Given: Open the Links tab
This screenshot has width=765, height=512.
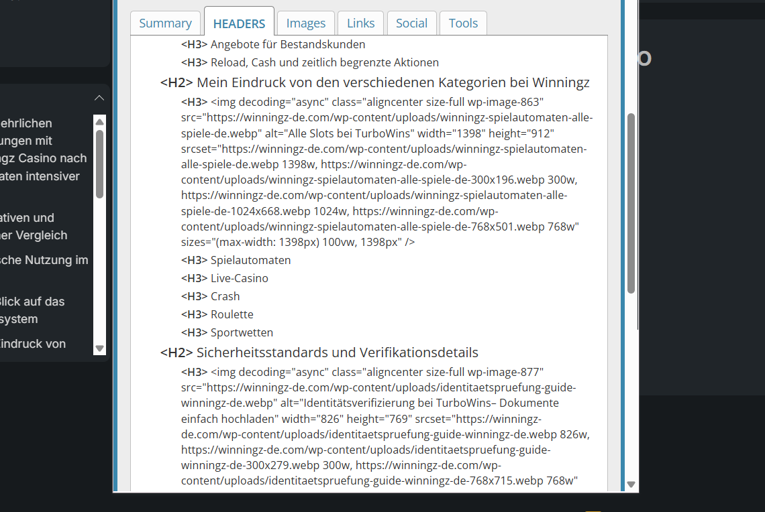Looking at the screenshot, I should click(360, 23).
